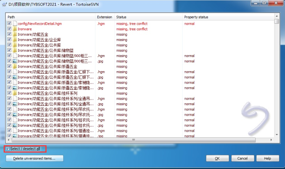Viewport: 285px width, 169px height.
Task: Select path text of 挂杆系列/挂衣托 .hgm row
Action: point(56,120)
